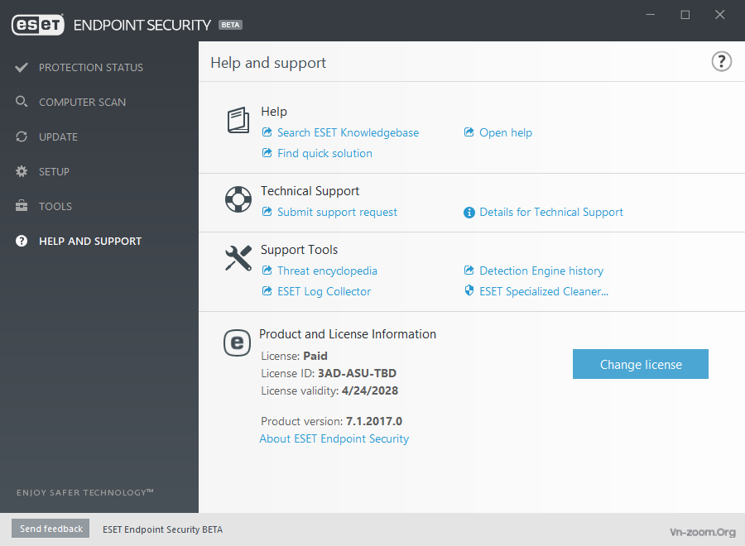The image size is (745, 546).
Task: Open About ESET Endpoint Security link
Action: click(x=334, y=438)
